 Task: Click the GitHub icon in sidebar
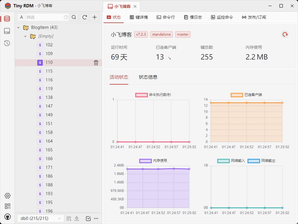click(x=7, y=217)
